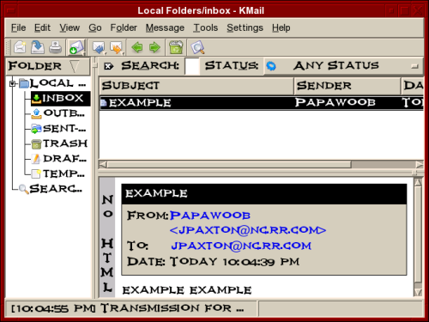Sort messages by Date column header

coord(412,86)
